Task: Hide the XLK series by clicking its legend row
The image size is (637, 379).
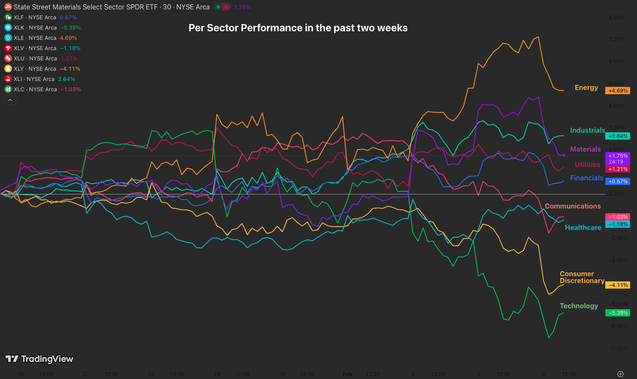Action: click(36, 27)
